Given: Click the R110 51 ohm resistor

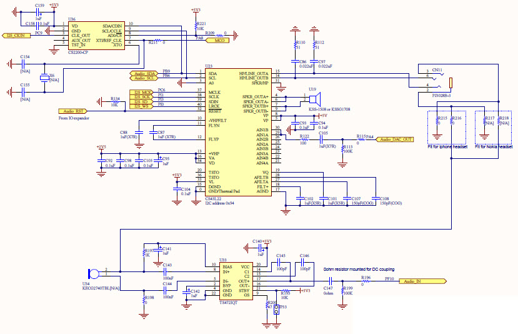Looking at the screenshot, I should pos(295,45).
